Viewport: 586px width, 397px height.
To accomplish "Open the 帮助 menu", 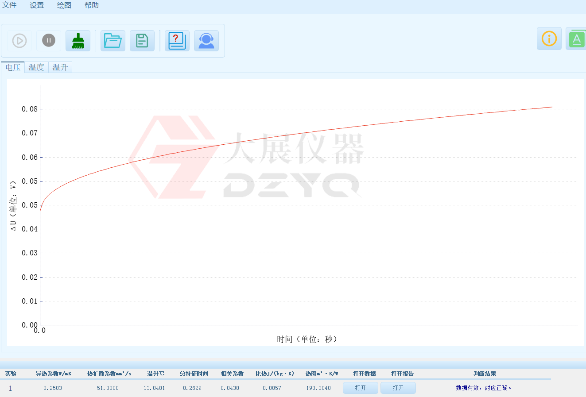I will (x=91, y=5).
